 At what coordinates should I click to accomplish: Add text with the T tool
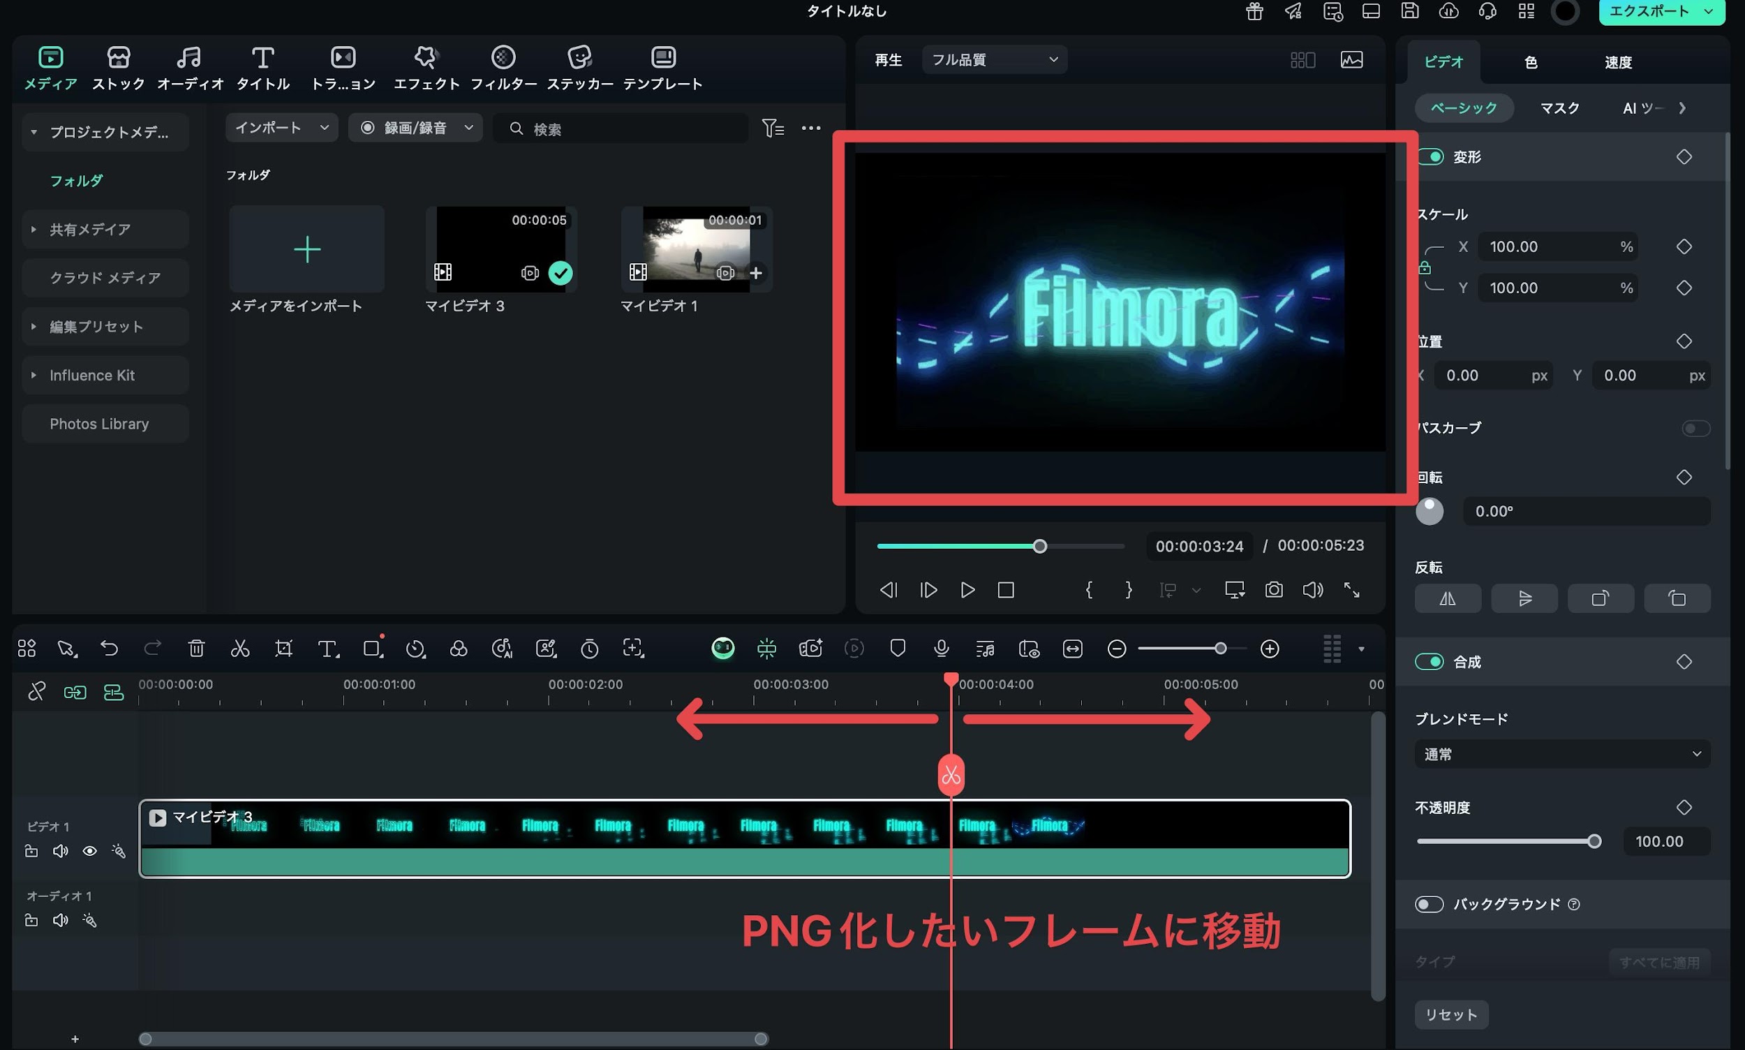(327, 648)
